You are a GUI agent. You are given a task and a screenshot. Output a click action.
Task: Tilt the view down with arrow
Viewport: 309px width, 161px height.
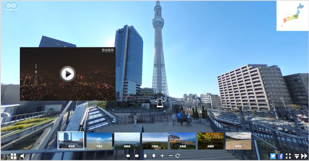154,156
